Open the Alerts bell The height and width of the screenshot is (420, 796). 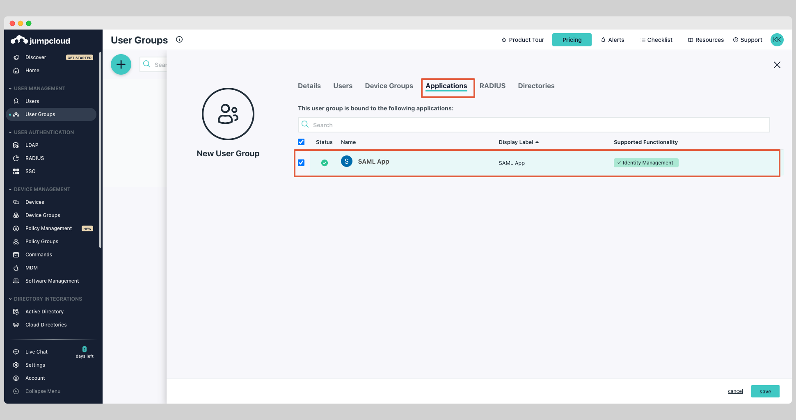click(x=612, y=39)
